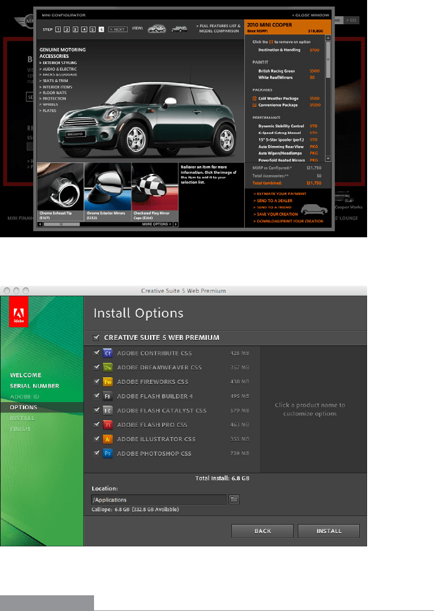Uncheck Adobe Flash Catalyst CS5
Viewport: 434px width, 611px height.
(96, 411)
